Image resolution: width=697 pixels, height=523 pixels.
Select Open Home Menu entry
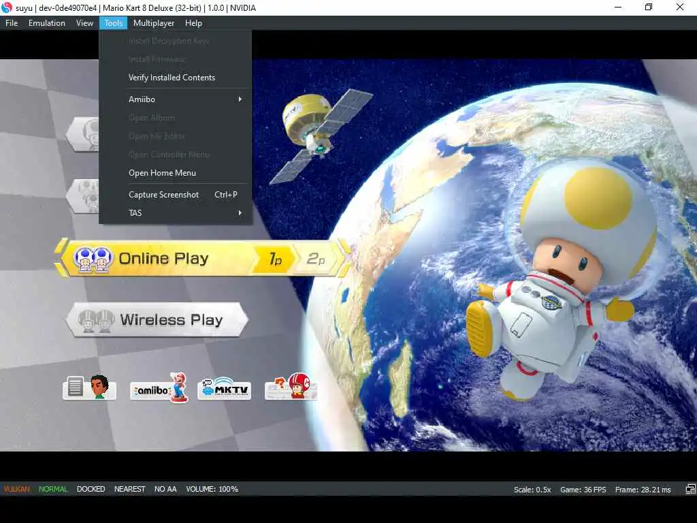point(176,173)
